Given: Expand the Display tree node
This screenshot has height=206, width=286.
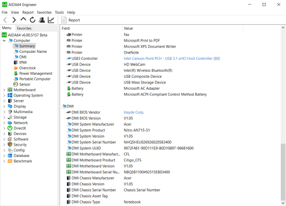Looking at the screenshot, I should [x=4, y=106].
